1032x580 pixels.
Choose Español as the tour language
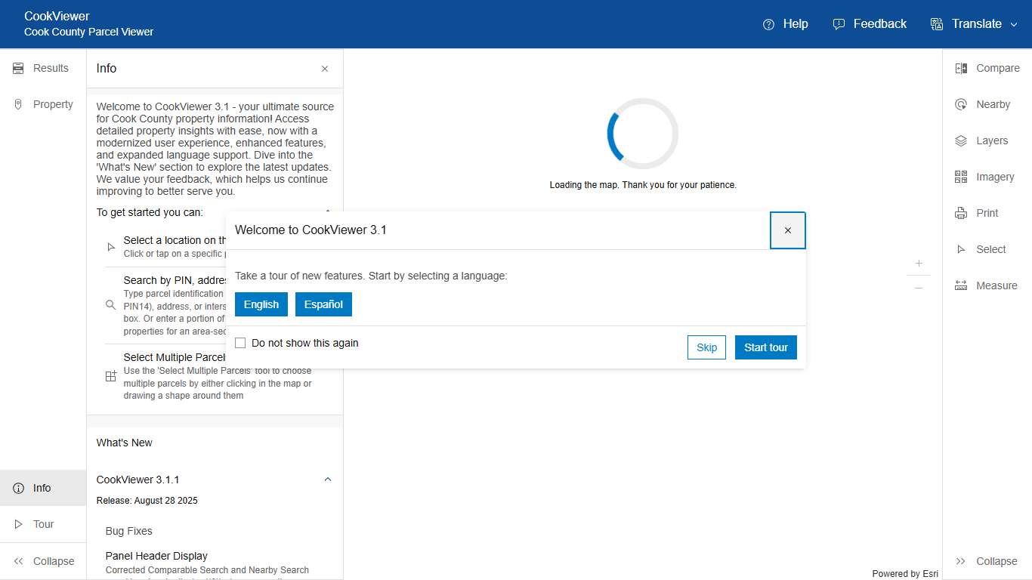323,304
